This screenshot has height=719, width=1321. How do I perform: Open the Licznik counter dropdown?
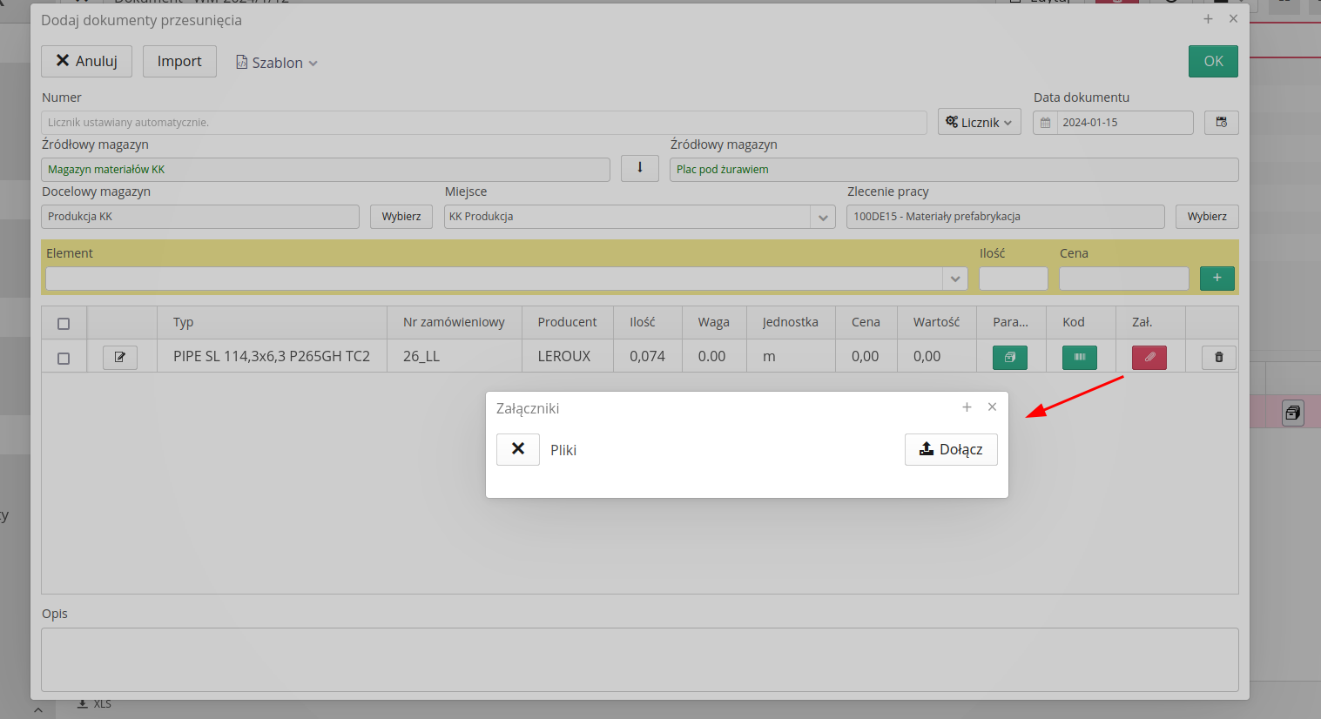tap(979, 123)
